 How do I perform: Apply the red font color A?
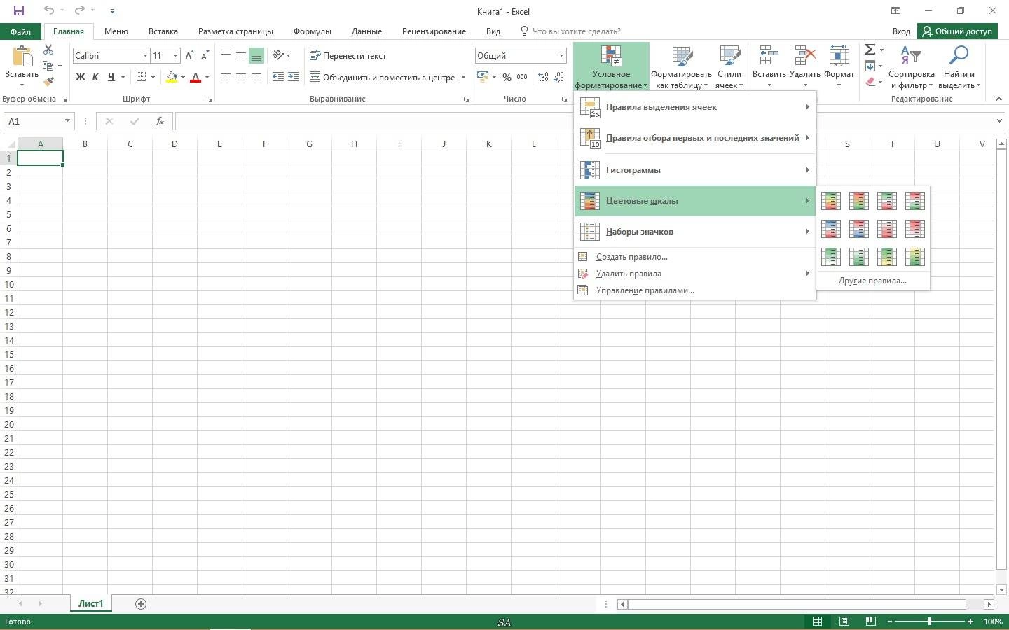196,77
